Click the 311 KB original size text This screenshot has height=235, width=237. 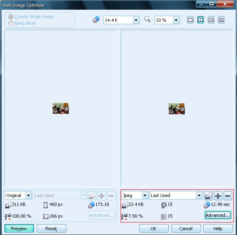(19, 204)
